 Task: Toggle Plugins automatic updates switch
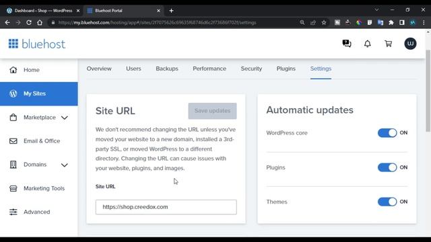(x=387, y=167)
